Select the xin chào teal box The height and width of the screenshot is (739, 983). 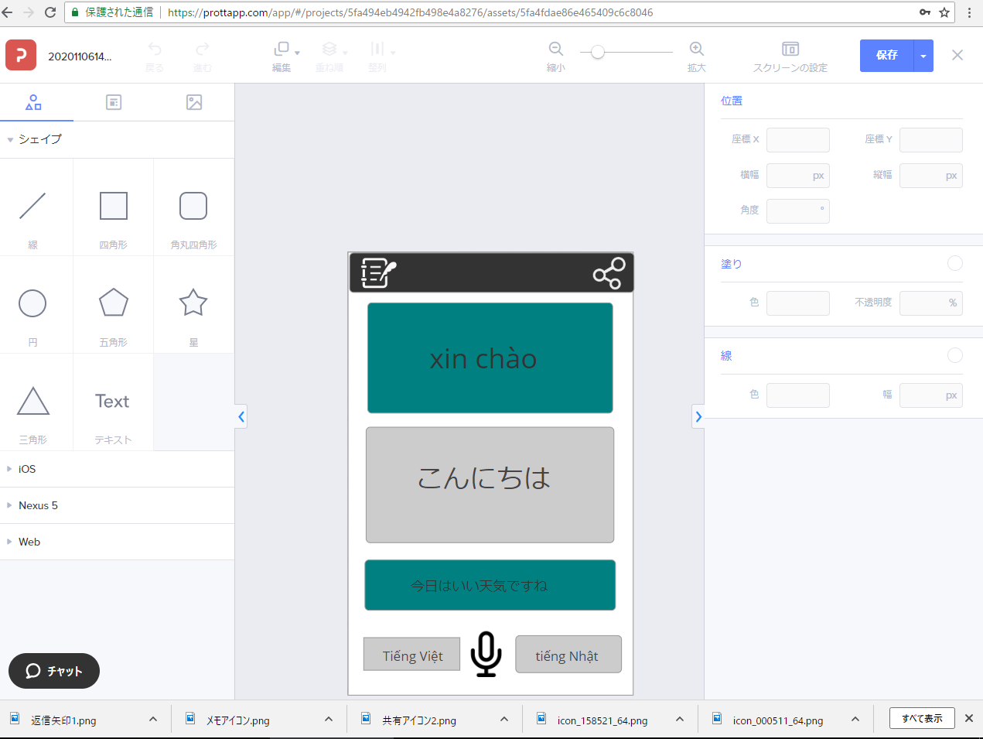click(490, 358)
